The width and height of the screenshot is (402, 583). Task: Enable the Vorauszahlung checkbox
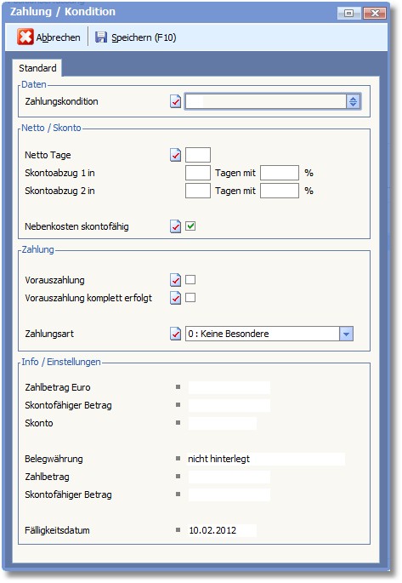pyautogui.click(x=190, y=280)
